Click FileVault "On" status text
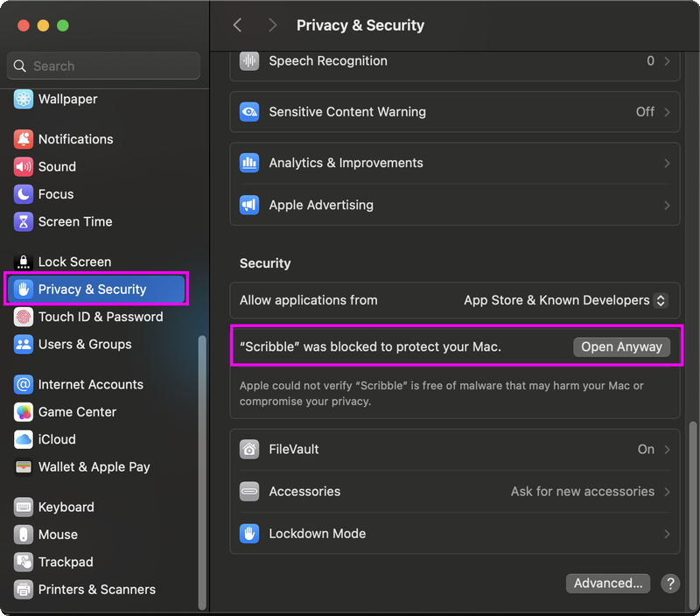700x616 pixels. pyautogui.click(x=646, y=450)
